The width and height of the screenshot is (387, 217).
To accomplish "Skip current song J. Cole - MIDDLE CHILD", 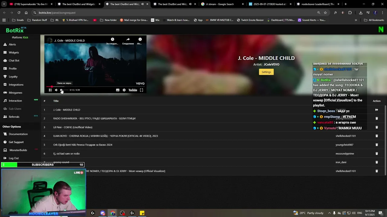I will [x=376, y=110].
